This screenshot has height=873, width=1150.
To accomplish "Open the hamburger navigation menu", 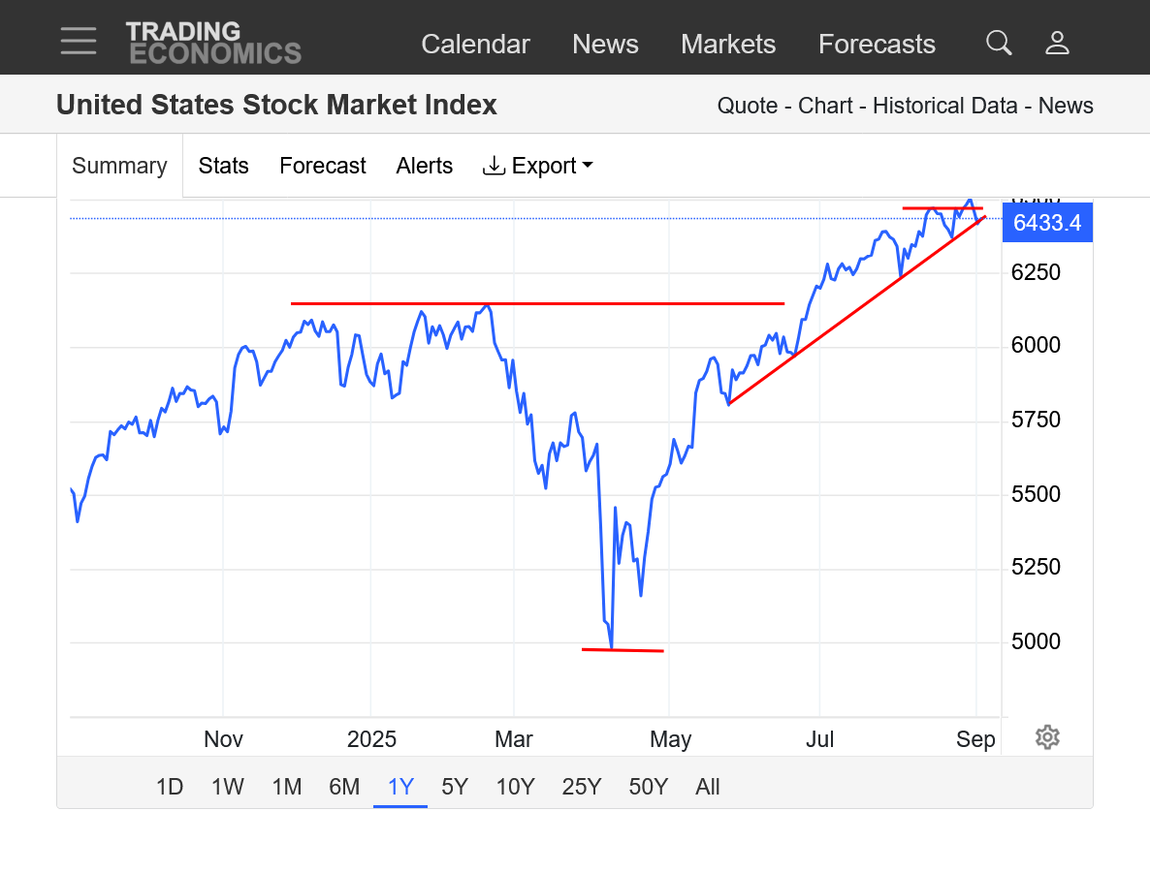I will click(x=78, y=41).
